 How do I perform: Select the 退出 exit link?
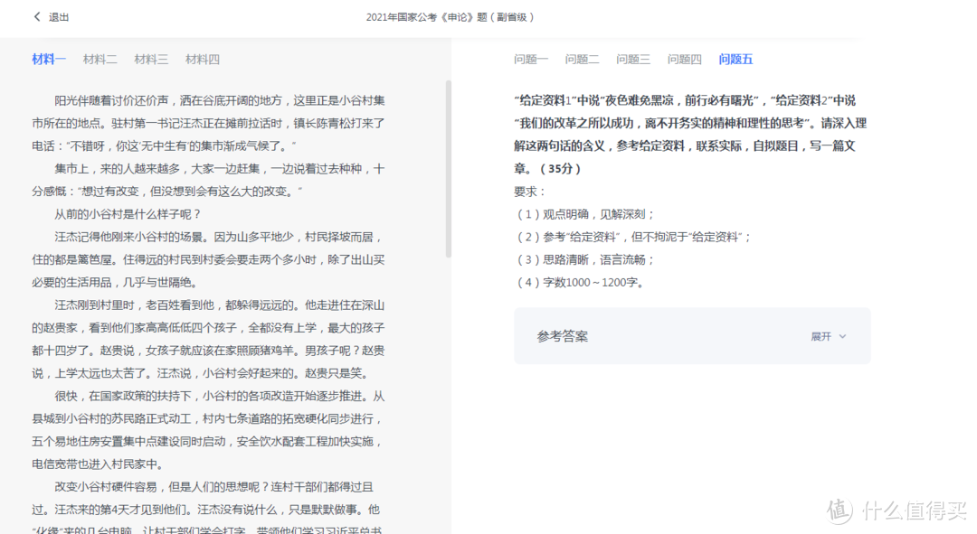point(60,17)
